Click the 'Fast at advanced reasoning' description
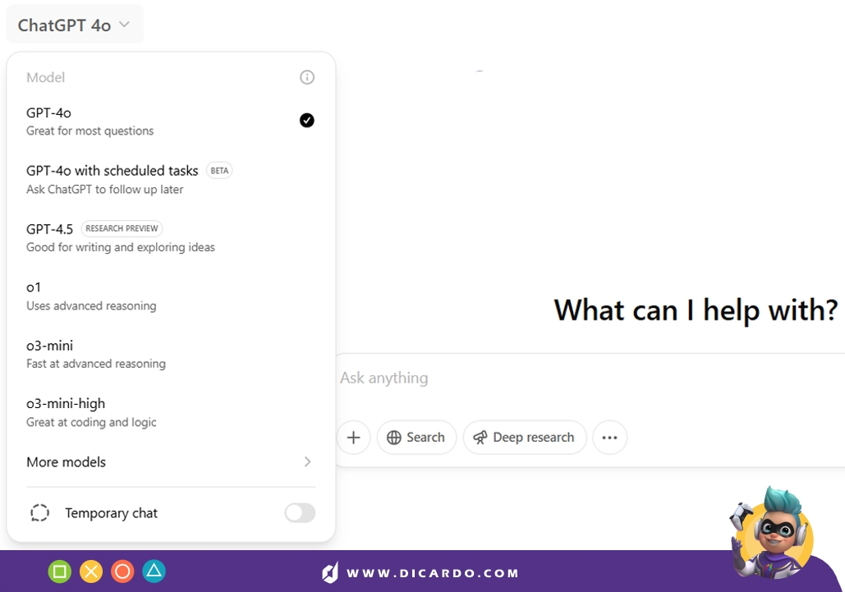 96,364
